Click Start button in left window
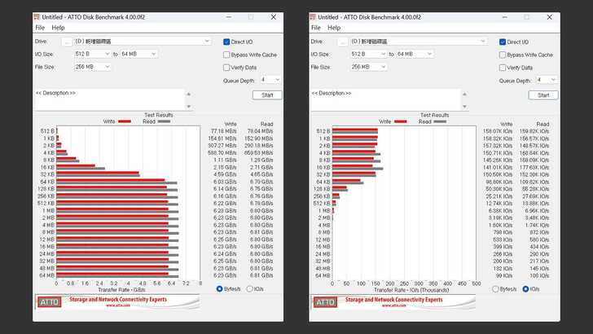This screenshot has width=593, height=334. point(267,95)
